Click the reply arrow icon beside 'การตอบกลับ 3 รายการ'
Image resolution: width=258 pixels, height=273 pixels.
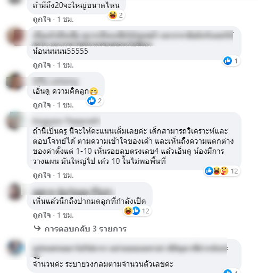pos(37,228)
